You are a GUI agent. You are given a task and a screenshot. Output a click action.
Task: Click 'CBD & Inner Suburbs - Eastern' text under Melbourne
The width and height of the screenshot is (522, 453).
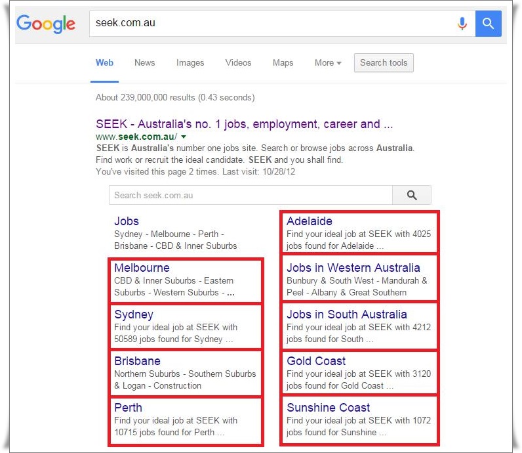pos(174,281)
